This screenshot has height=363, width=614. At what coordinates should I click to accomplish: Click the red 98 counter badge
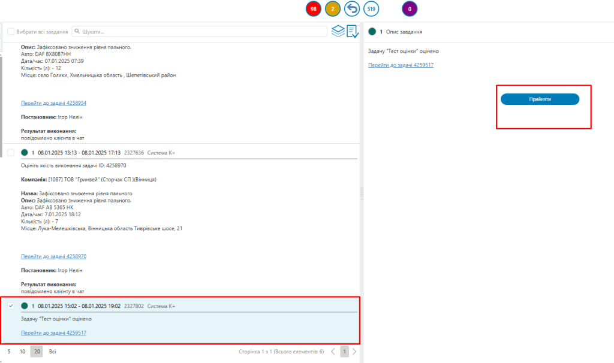313,9
